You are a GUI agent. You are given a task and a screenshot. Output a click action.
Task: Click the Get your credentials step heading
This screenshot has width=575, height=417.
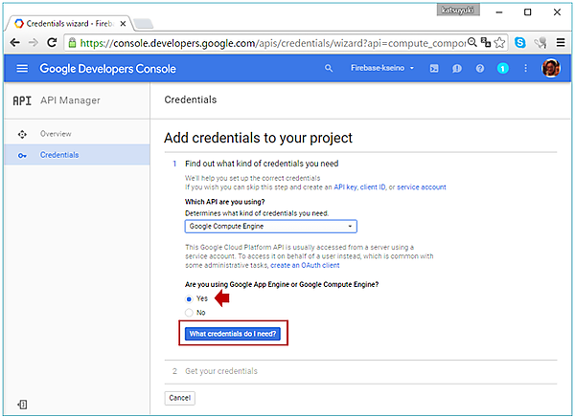(x=221, y=371)
